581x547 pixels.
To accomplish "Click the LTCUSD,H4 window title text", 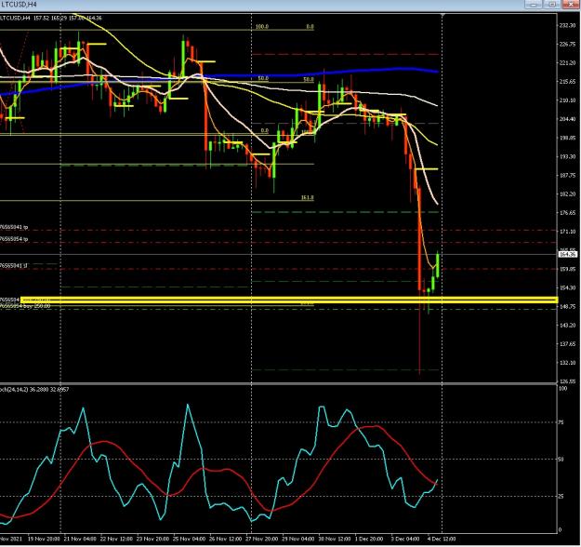I will pyautogui.click(x=19, y=5).
